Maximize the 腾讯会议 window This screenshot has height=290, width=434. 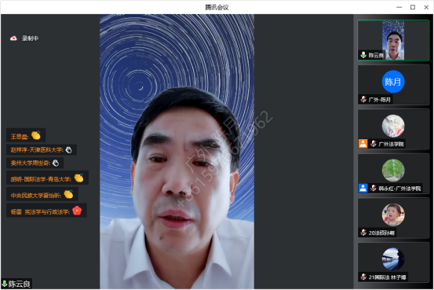pos(412,7)
